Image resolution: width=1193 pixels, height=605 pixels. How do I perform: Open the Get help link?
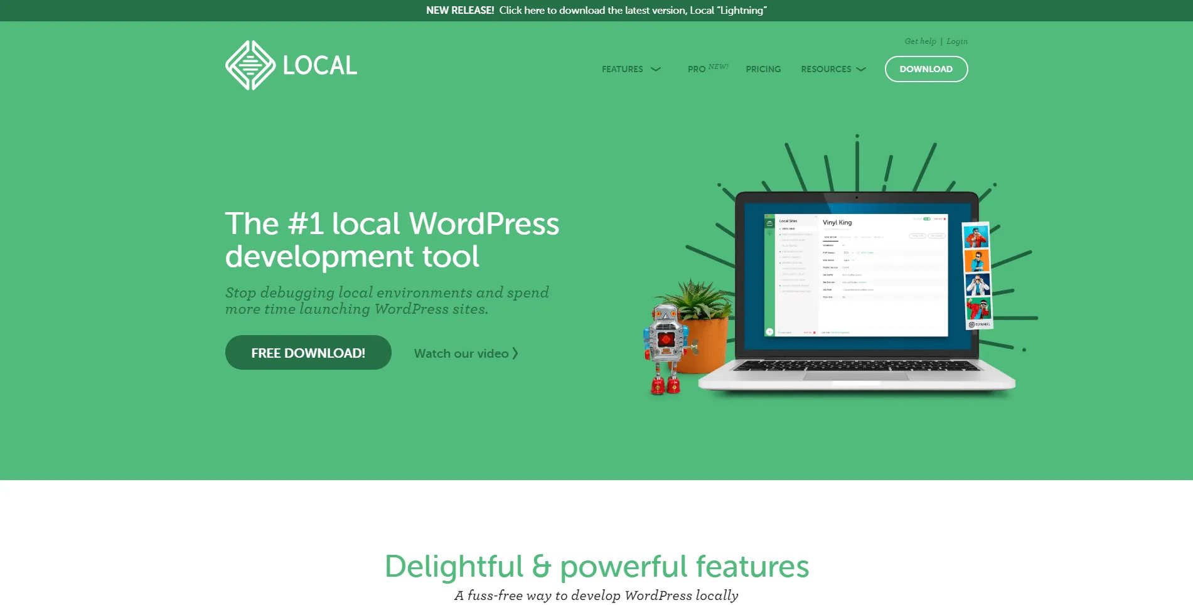[920, 41]
